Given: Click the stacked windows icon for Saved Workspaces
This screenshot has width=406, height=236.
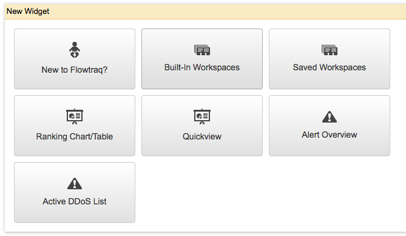Looking at the screenshot, I should click(330, 50).
